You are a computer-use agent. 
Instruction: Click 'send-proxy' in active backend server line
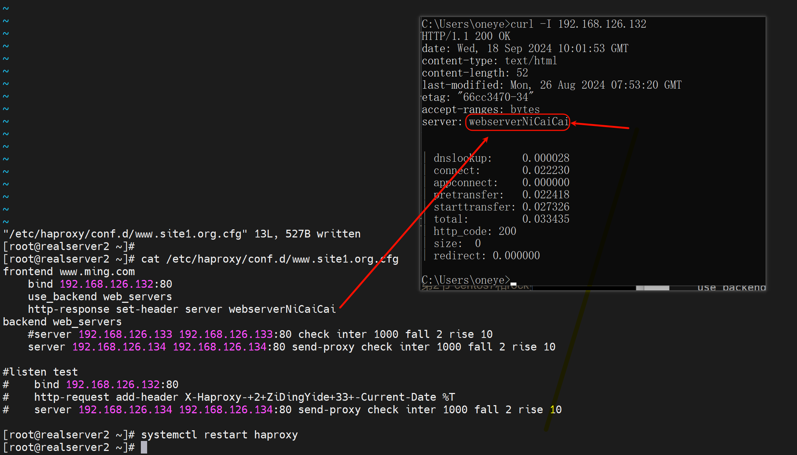click(323, 347)
